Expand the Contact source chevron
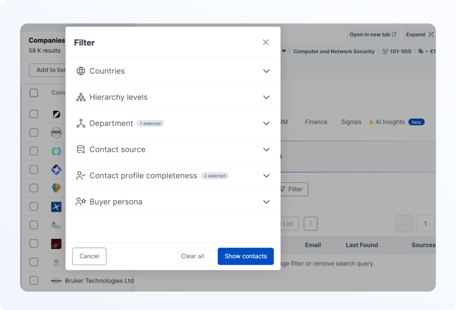 pyautogui.click(x=266, y=150)
